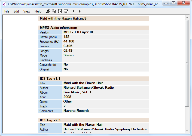
Task: Click the Track value 2
Action: [x=65, y=106]
